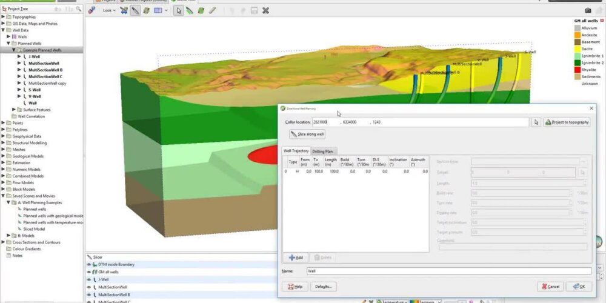
Task: Switch to the Drilling Plan tab
Action: click(322, 151)
